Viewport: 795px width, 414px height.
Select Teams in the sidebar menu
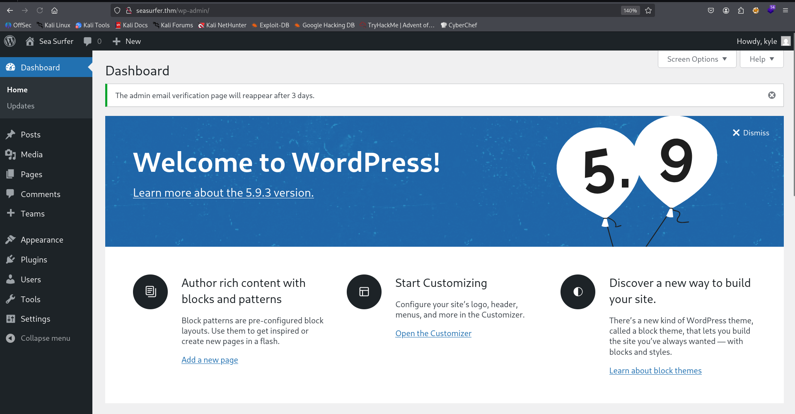(32, 213)
